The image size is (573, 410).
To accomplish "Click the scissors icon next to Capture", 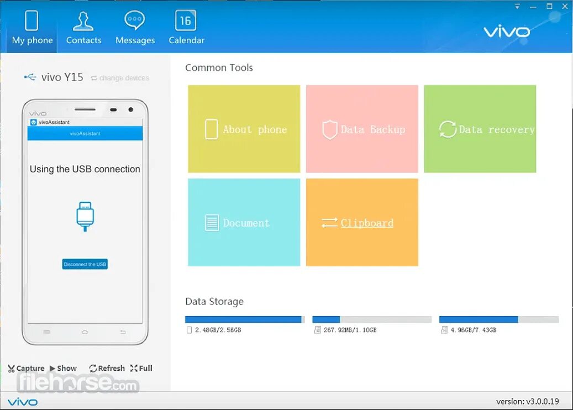I will click(x=12, y=369).
